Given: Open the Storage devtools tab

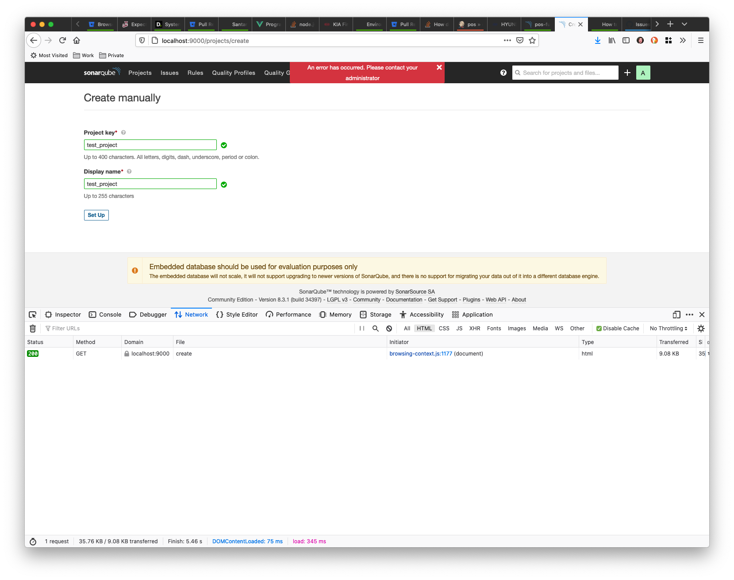Looking at the screenshot, I should coord(376,314).
